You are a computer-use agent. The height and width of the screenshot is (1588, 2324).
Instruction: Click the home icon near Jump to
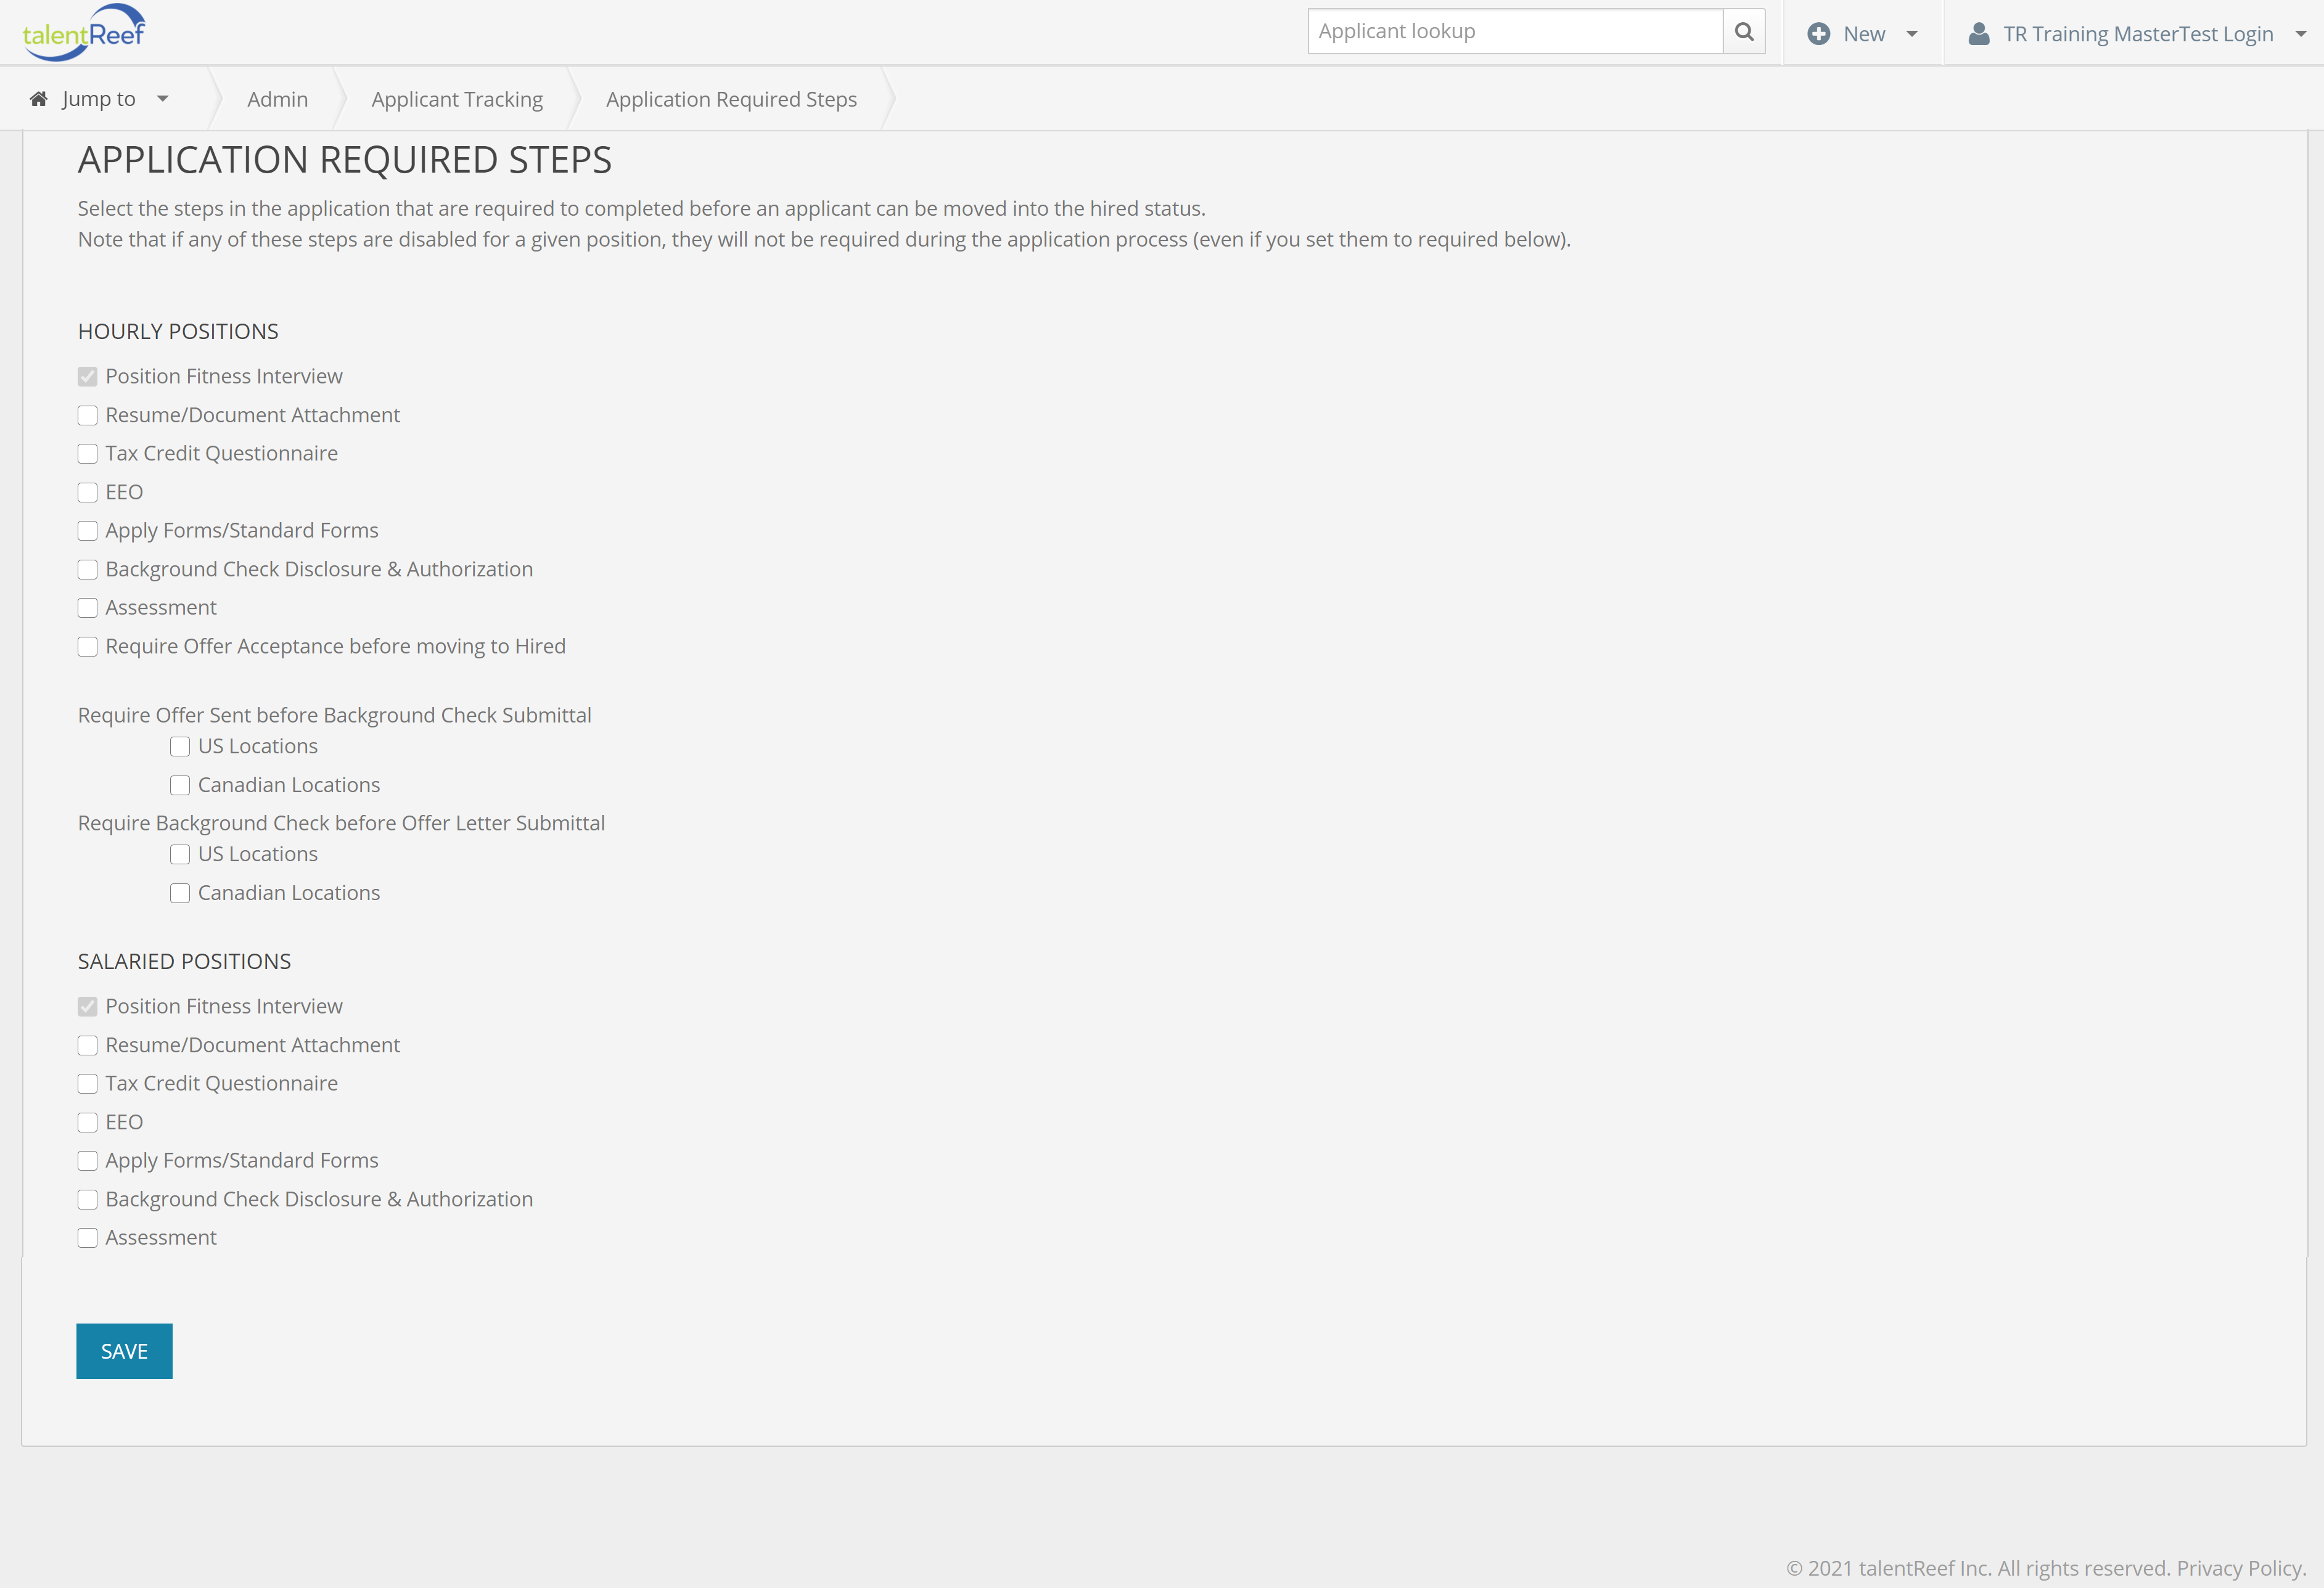39,99
